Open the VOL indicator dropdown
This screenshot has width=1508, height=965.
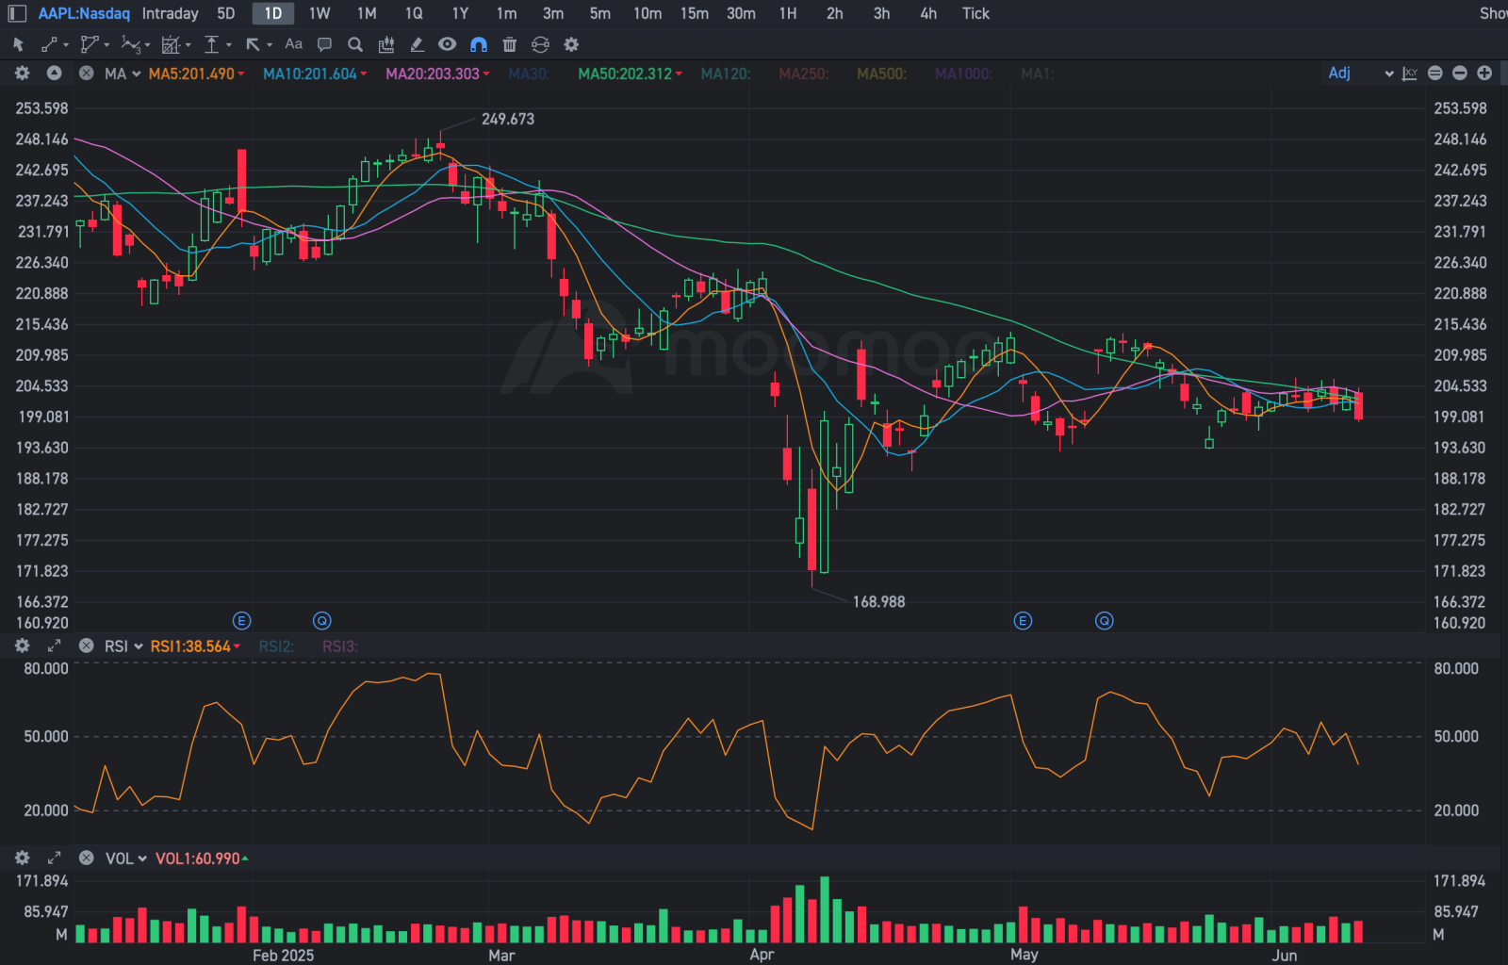pos(126,859)
